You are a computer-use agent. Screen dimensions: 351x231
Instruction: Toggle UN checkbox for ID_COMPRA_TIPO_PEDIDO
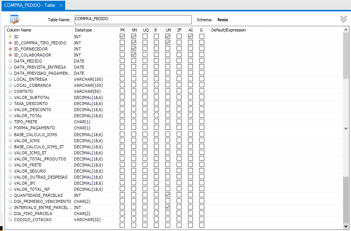tap(168, 42)
